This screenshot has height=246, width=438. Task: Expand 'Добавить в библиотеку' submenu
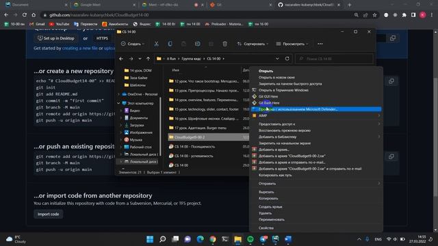pyautogui.click(x=316, y=137)
